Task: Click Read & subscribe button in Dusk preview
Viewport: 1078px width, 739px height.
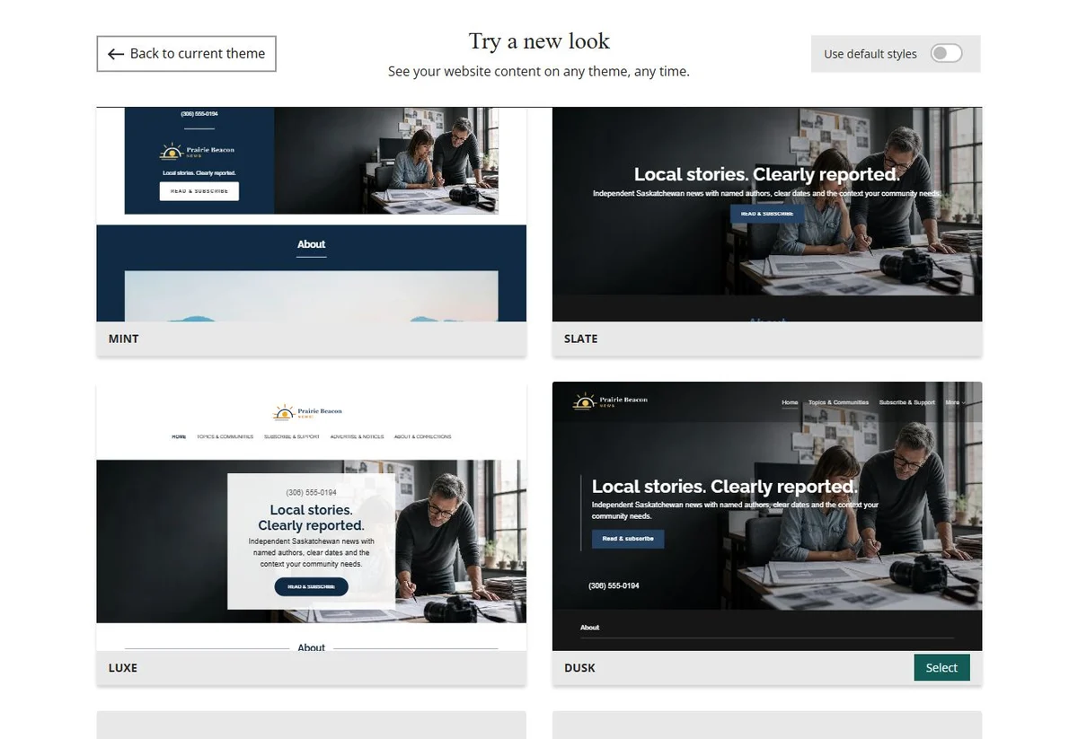Action: [628, 539]
